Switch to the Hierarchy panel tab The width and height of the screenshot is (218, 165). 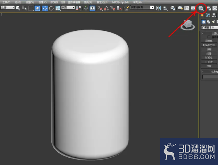(214, 15)
